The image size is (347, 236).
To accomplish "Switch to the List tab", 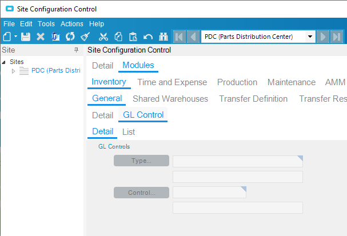I will click(x=129, y=132).
